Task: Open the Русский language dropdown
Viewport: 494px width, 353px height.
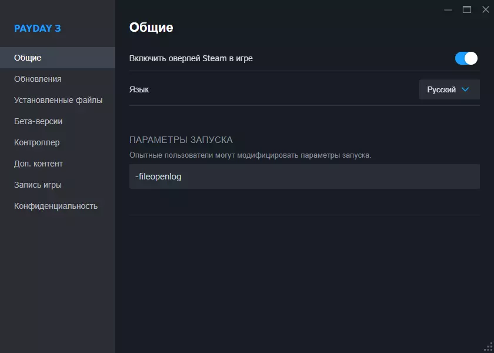Action: tap(449, 90)
